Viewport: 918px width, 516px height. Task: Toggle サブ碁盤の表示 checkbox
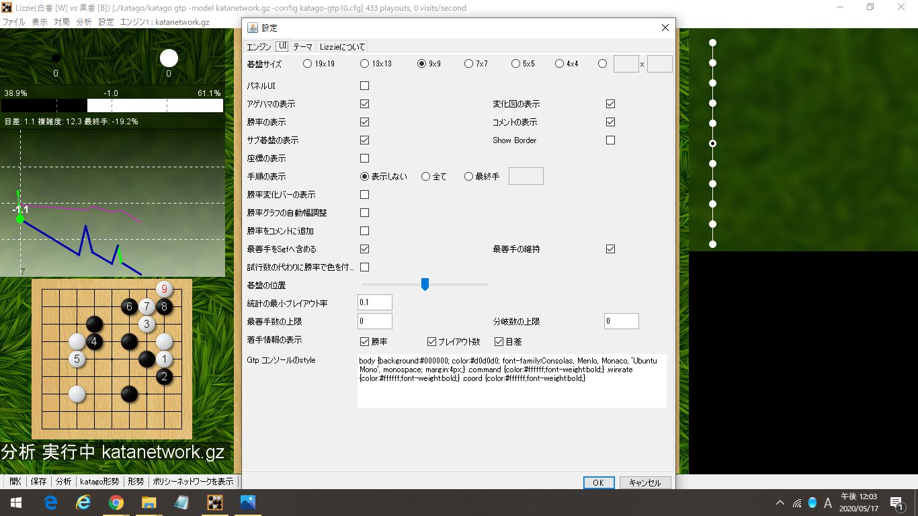tap(364, 140)
